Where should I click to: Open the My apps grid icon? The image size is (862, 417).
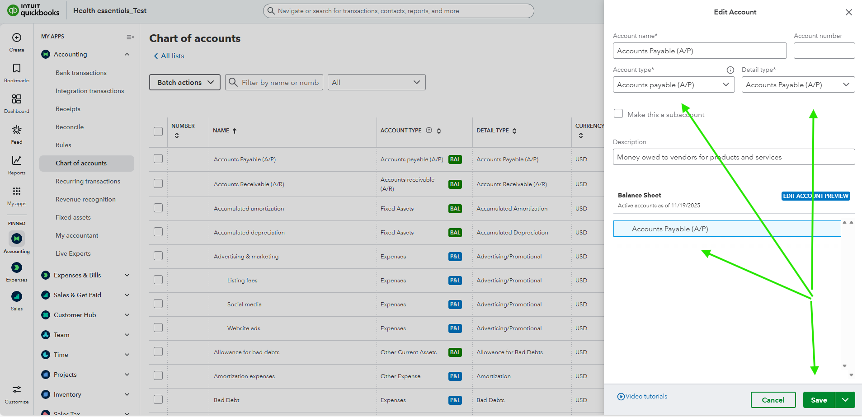pos(17,192)
